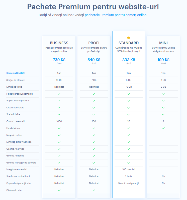Click the PROFI checkmark for Căutare în site

click(x=94, y=190)
